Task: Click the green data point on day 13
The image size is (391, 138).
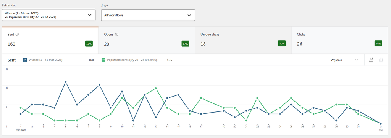Action: [x=156, y=88]
